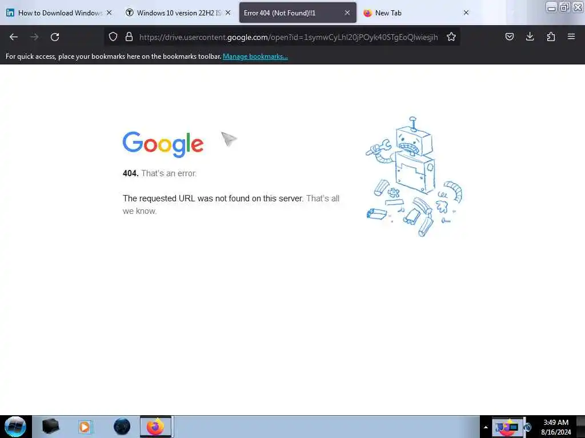585x438 pixels.
Task: Open the Manage bookmarks link
Action: coord(255,56)
